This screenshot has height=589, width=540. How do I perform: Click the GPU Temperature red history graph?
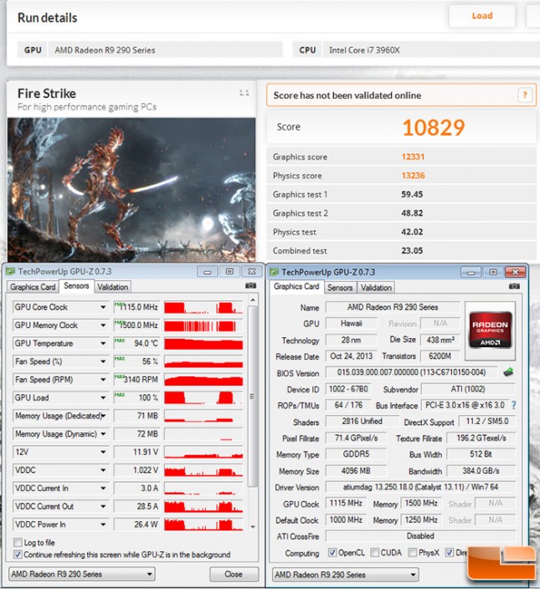[203, 343]
